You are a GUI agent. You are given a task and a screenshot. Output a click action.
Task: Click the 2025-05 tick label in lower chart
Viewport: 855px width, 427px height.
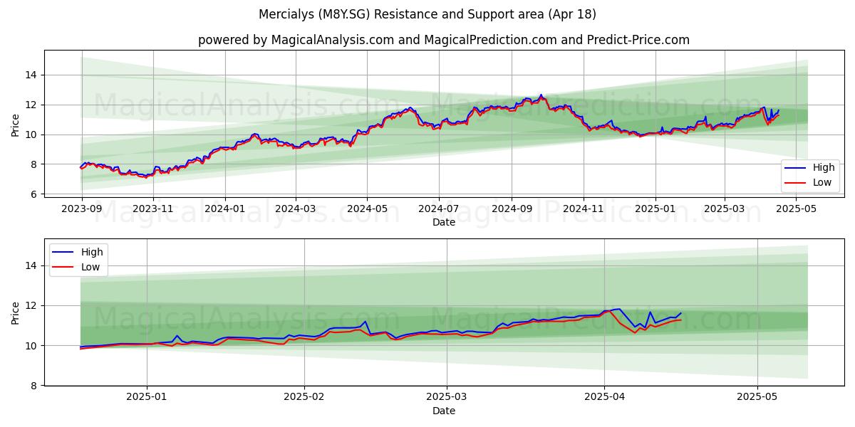pyautogui.click(x=757, y=397)
